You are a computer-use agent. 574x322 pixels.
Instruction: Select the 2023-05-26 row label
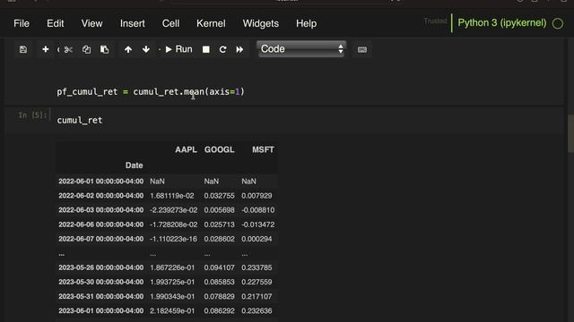click(x=101, y=267)
